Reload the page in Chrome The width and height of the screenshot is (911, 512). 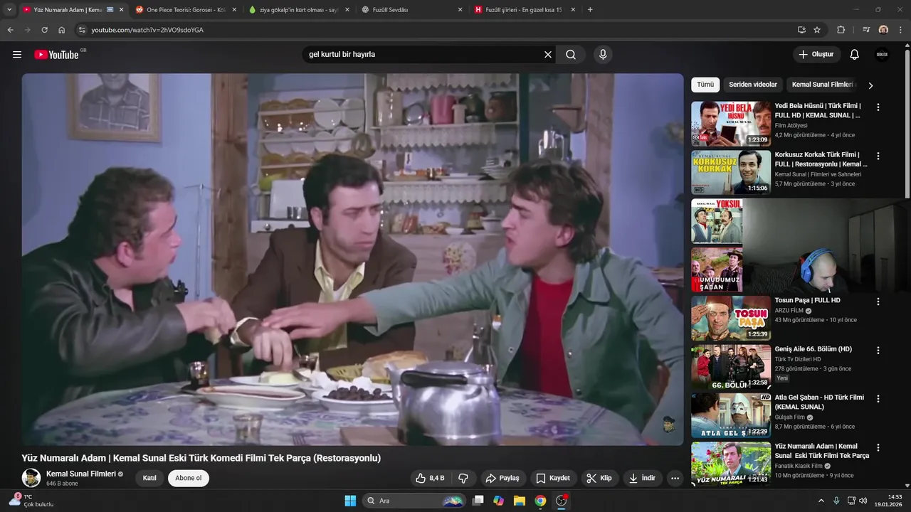pos(44,30)
